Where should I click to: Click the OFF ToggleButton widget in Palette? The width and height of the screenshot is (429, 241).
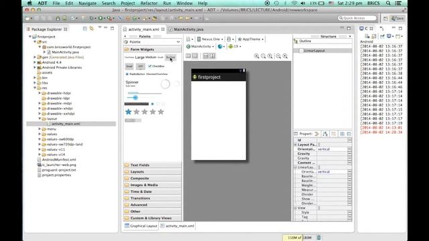[140, 66]
